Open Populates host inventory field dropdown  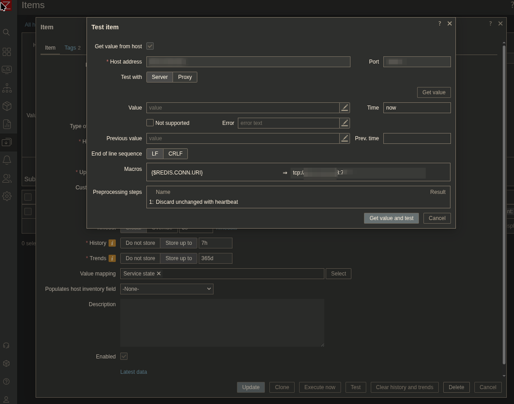coord(167,289)
